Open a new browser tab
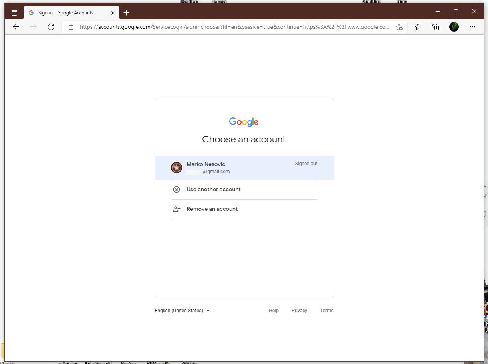 pos(127,12)
